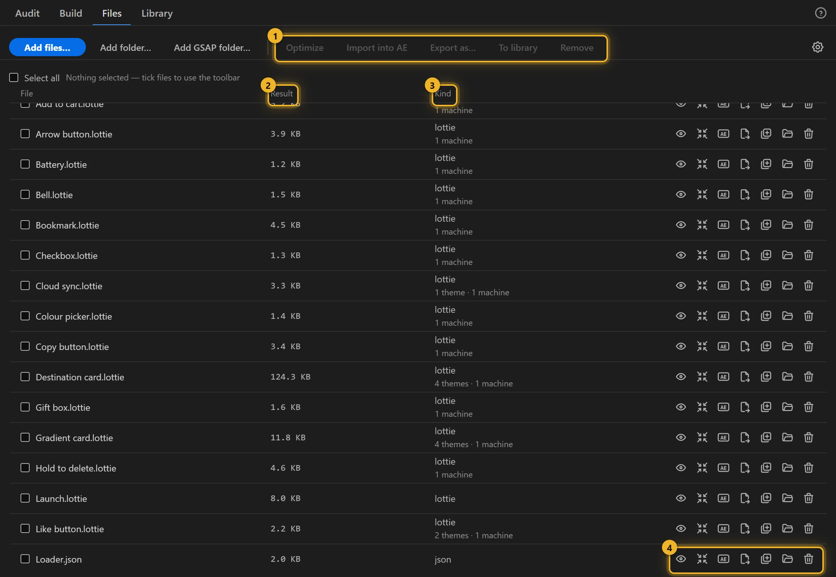This screenshot has width=836, height=577.
Task: Open folder for Bookmark.lottie
Action: click(787, 225)
